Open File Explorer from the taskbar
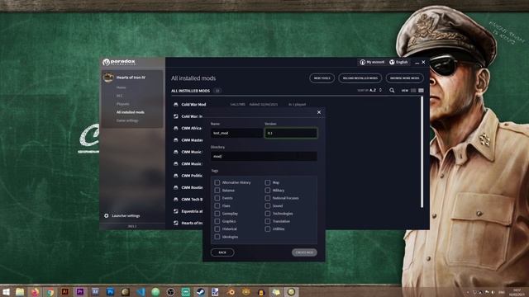The image size is (529, 297). coord(20,292)
